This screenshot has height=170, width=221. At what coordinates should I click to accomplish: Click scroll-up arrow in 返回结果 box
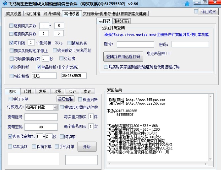210,97
